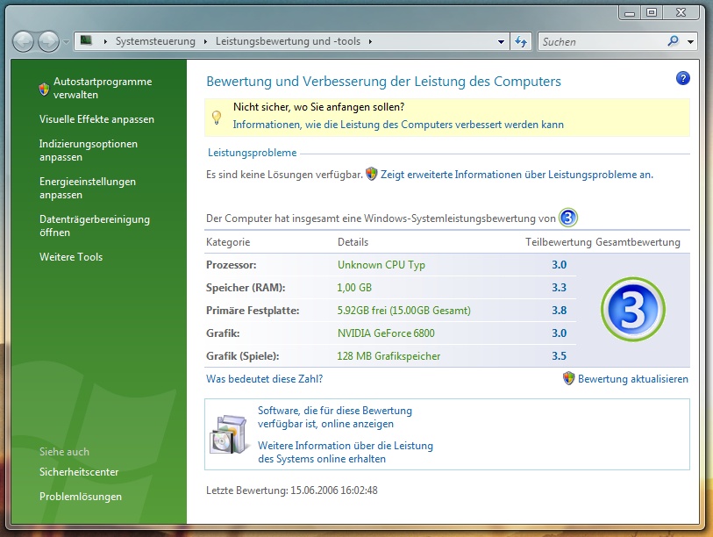Image resolution: width=713 pixels, height=537 pixels.
Task: Click Bewertung aktualisieren to refresh score
Action: point(633,379)
